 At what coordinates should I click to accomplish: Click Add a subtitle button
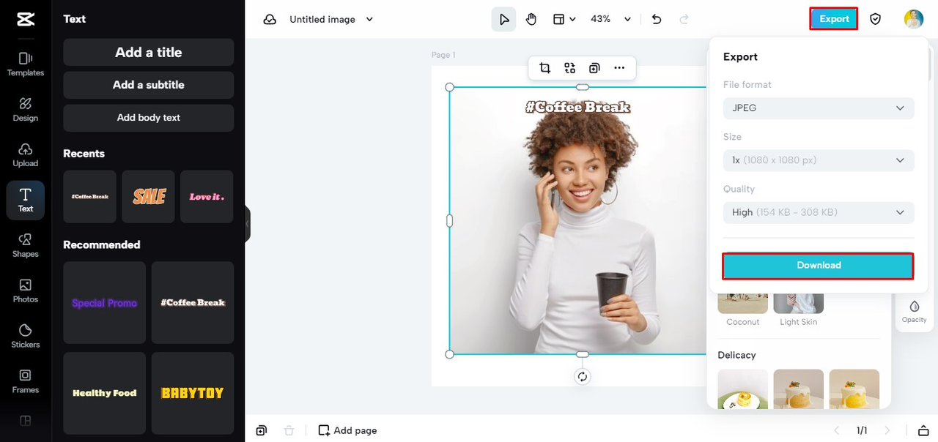click(149, 85)
